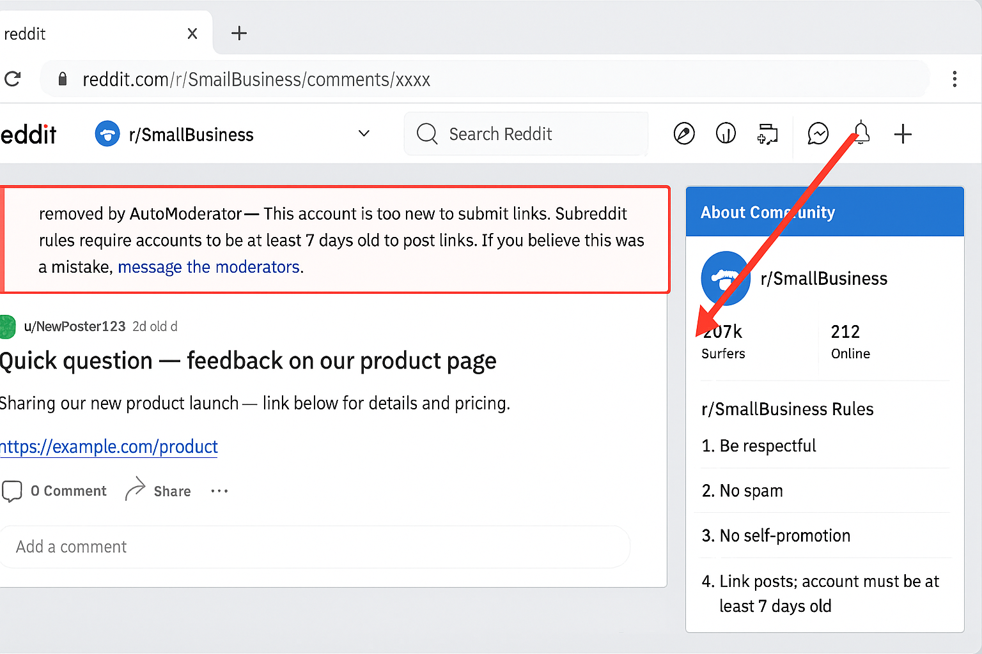Image resolution: width=982 pixels, height=654 pixels.
Task: Open u/NewPoster123 profile
Action: pyautogui.click(x=75, y=326)
